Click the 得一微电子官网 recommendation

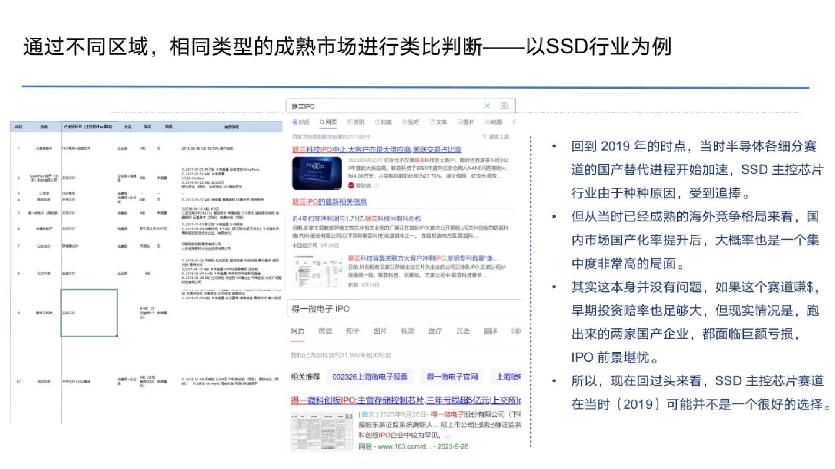451,377
